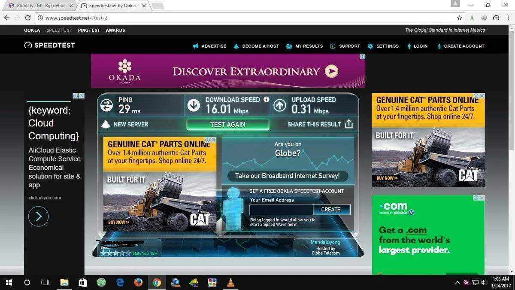Click the Download Speed info icon

266,99
